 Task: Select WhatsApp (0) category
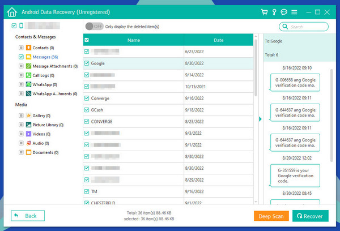(x=45, y=84)
